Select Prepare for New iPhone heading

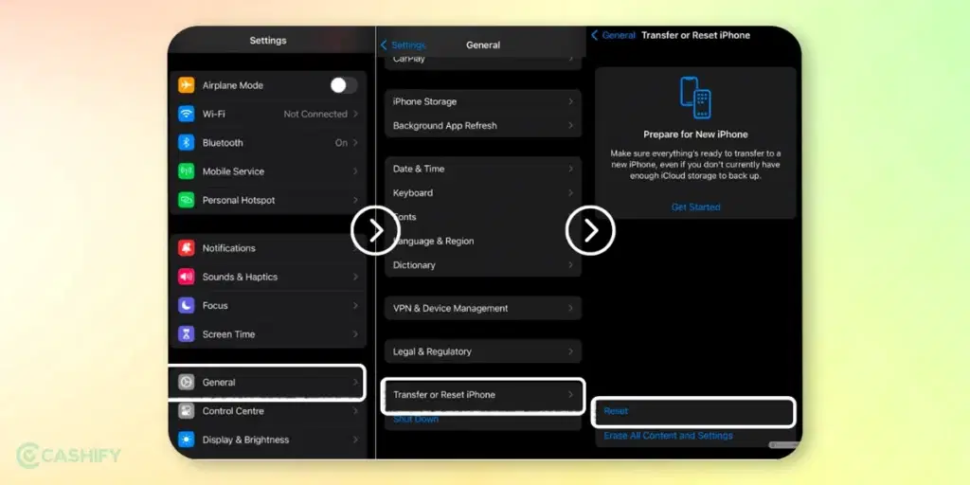695,135
